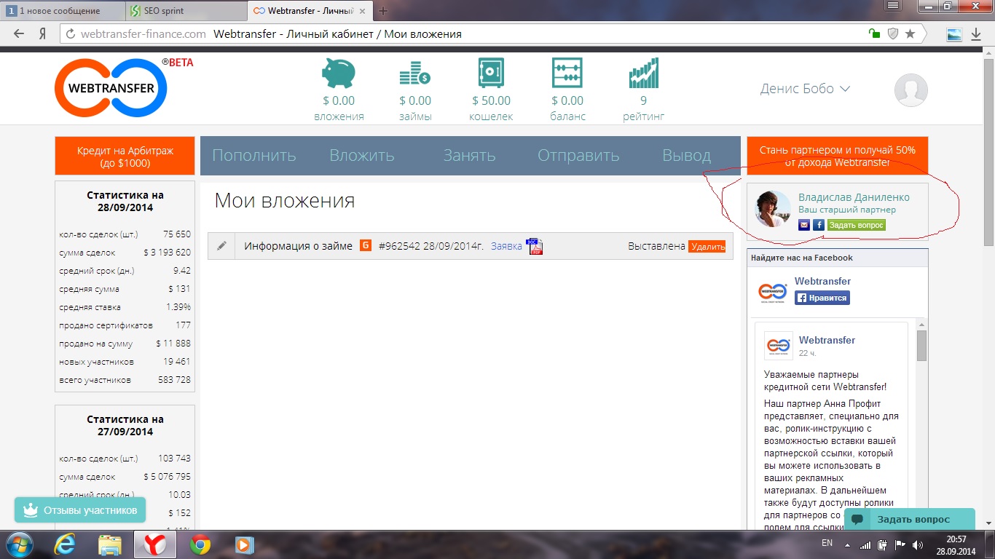The image size is (995, 559).
Task: Click the Стань партнером orange banner
Action: pos(838,156)
